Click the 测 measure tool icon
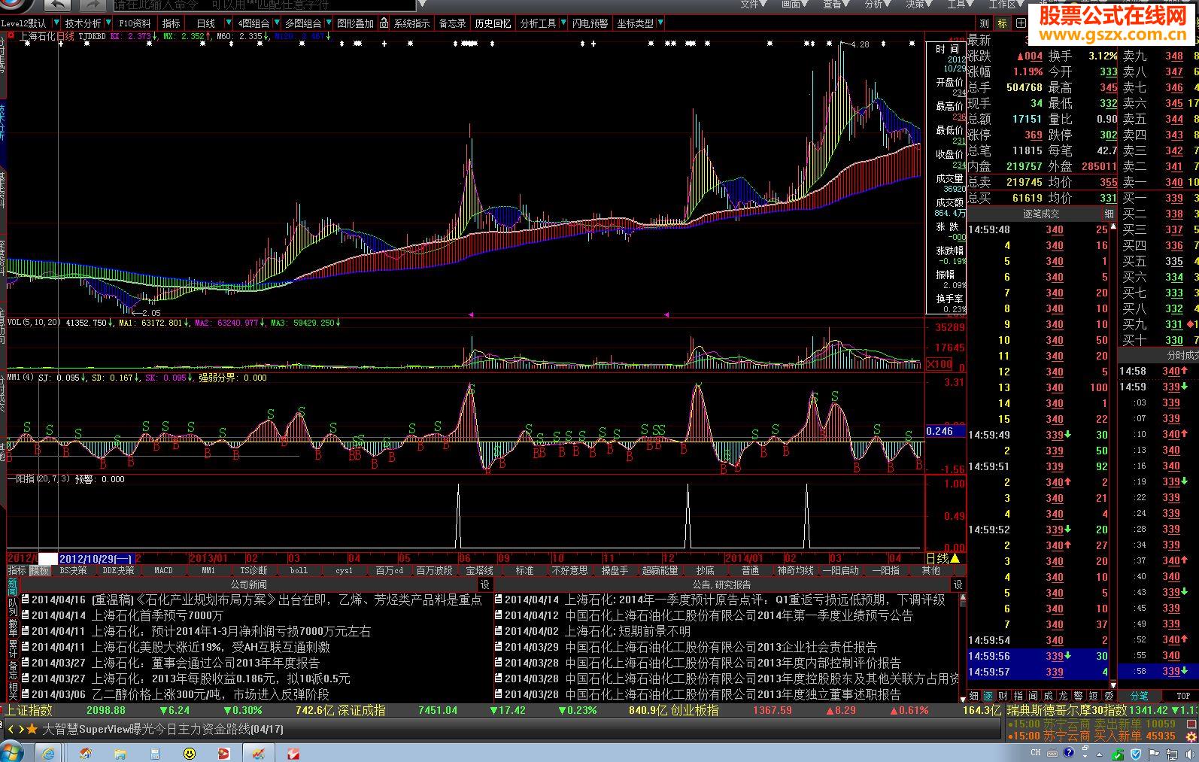1199x762 pixels. click(x=984, y=23)
